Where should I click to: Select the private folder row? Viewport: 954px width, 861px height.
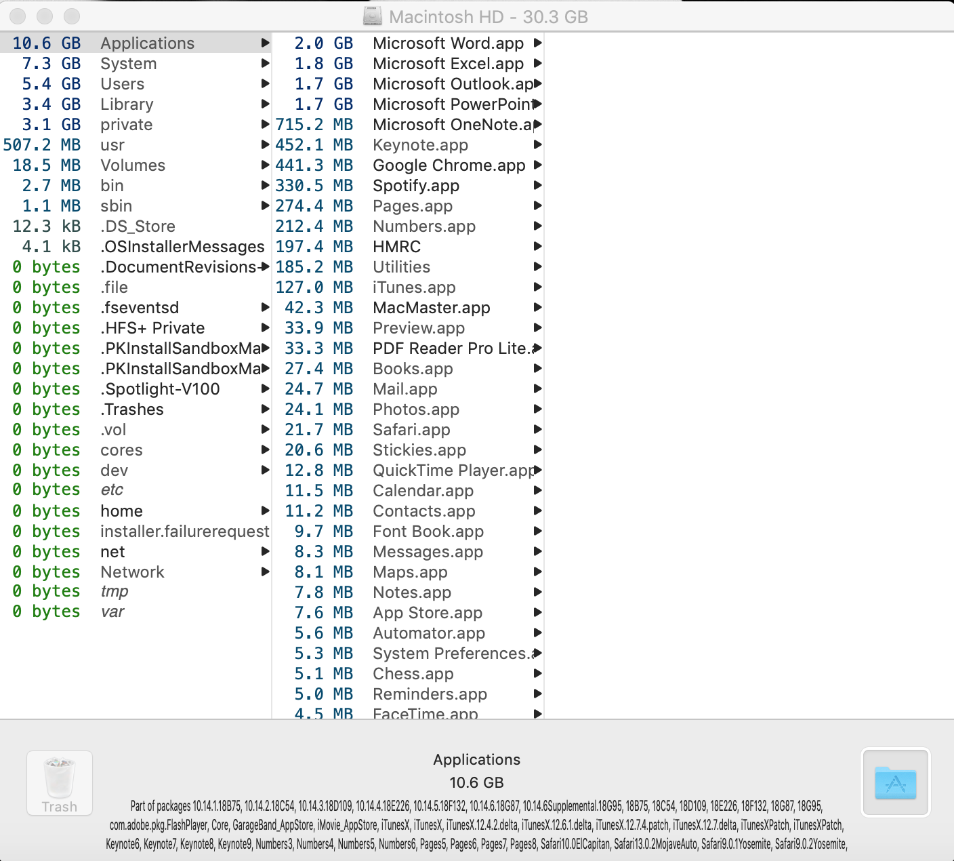(x=136, y=125)
